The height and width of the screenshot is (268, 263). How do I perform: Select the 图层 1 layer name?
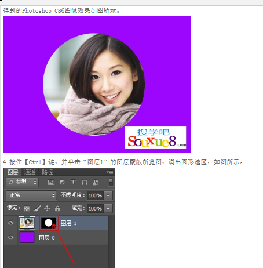click(x=68, y=223)
